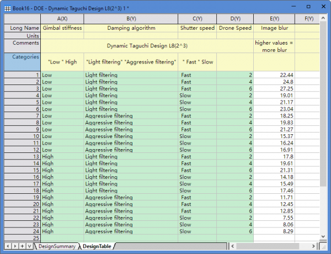Select column B(Y) header
331x254 pixels.
pyautogui.click(x=131, y=19)
